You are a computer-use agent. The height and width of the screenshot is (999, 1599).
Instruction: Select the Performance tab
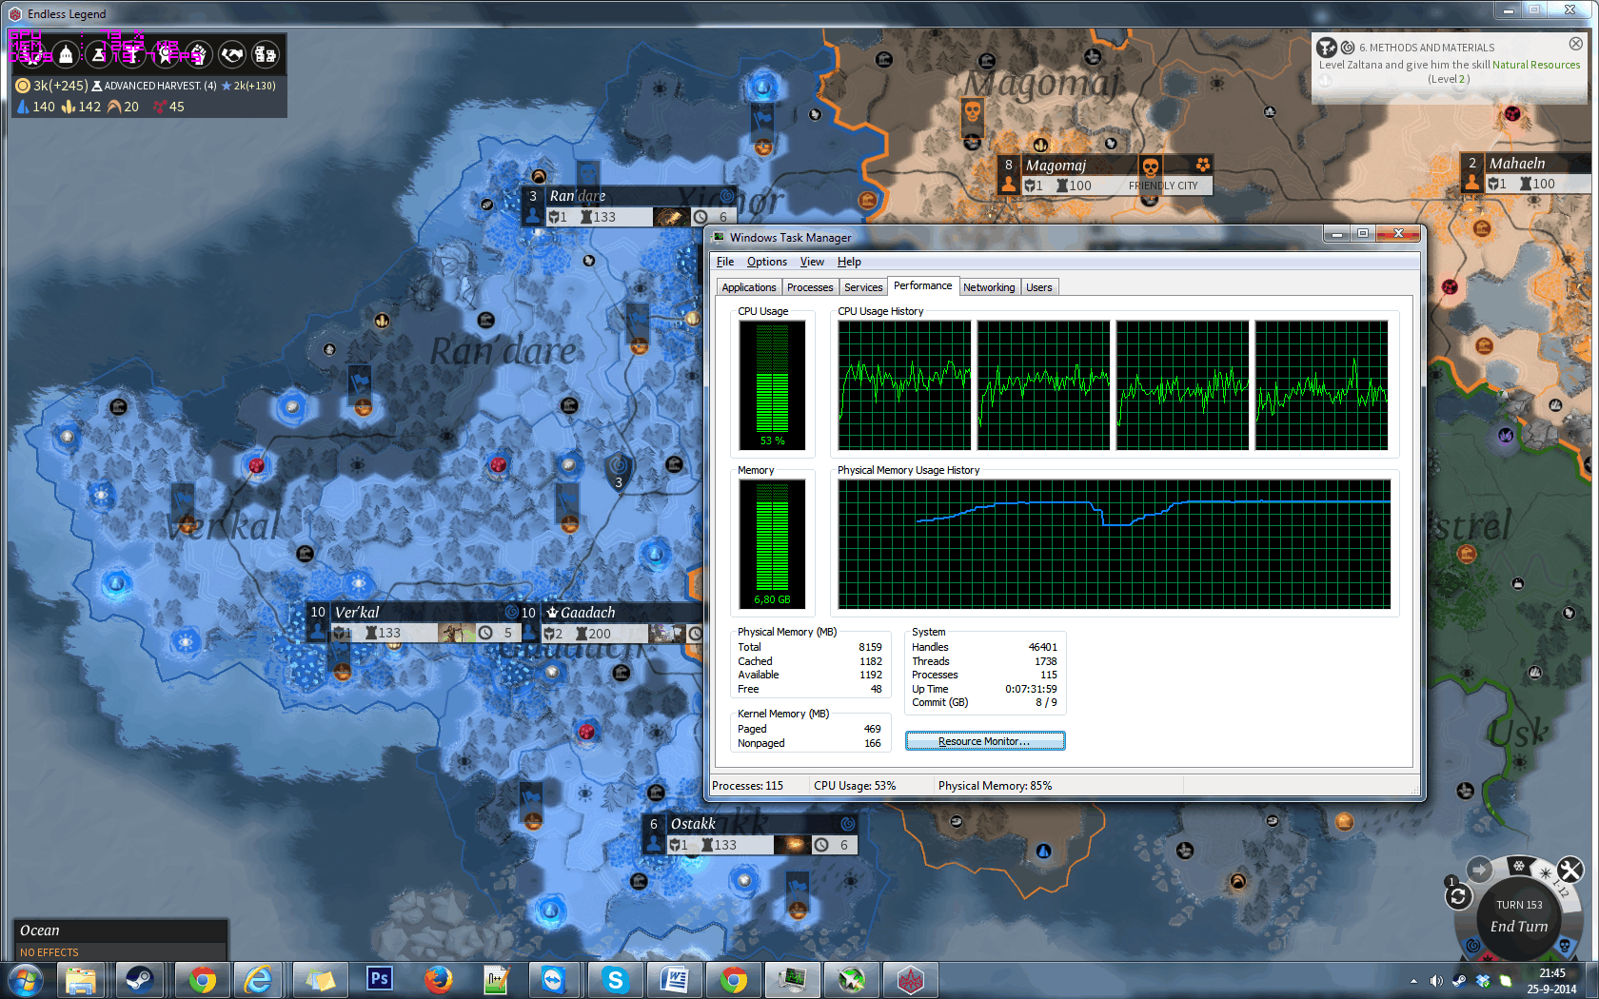922,285
